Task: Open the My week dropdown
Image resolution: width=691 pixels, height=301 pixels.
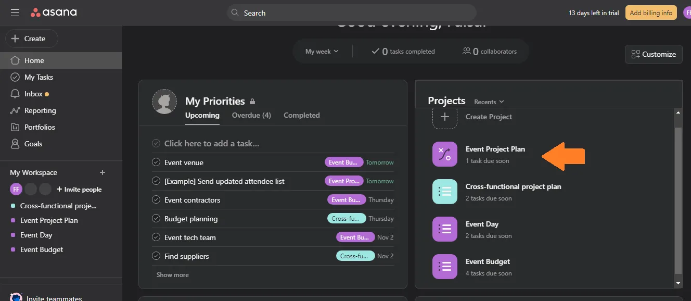Action: tap(322, 51)
